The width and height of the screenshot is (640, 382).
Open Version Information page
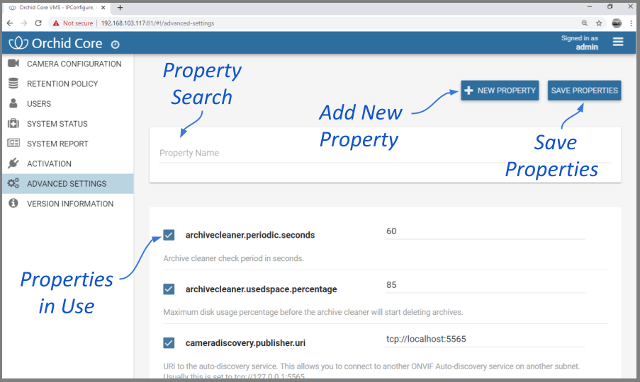click(68, 204)
